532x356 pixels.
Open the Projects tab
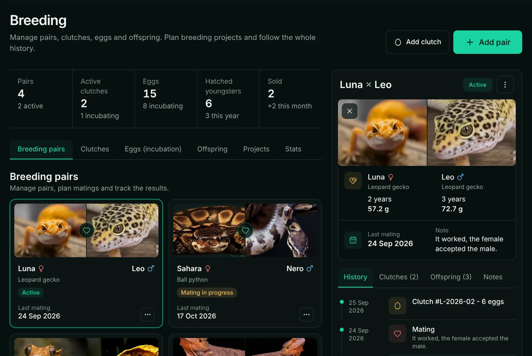click(x=256, y=149)
